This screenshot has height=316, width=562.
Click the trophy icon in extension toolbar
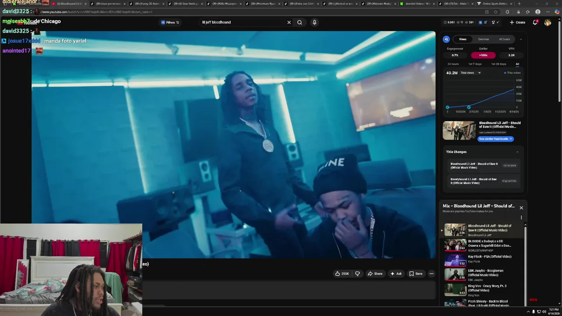pyautogui.click(x=494, y=22)
